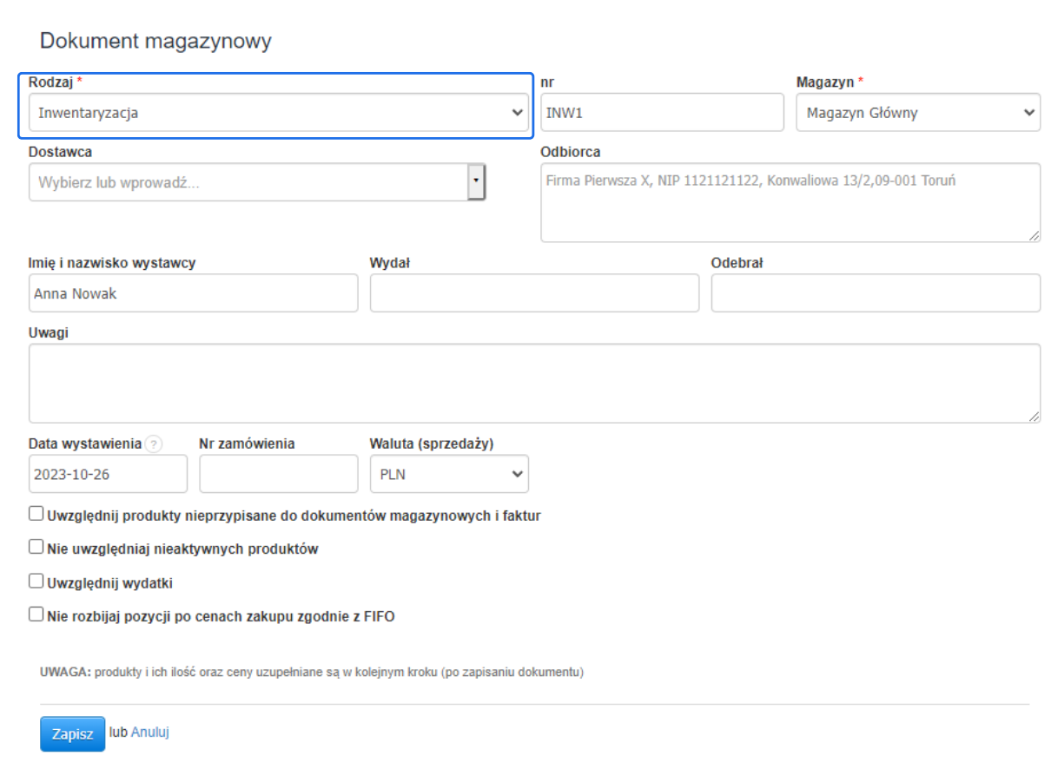Click the Odebrał input field
The height and width of the screenshot is (769, 1051).
pyautogui.click(x=875, y=293)
